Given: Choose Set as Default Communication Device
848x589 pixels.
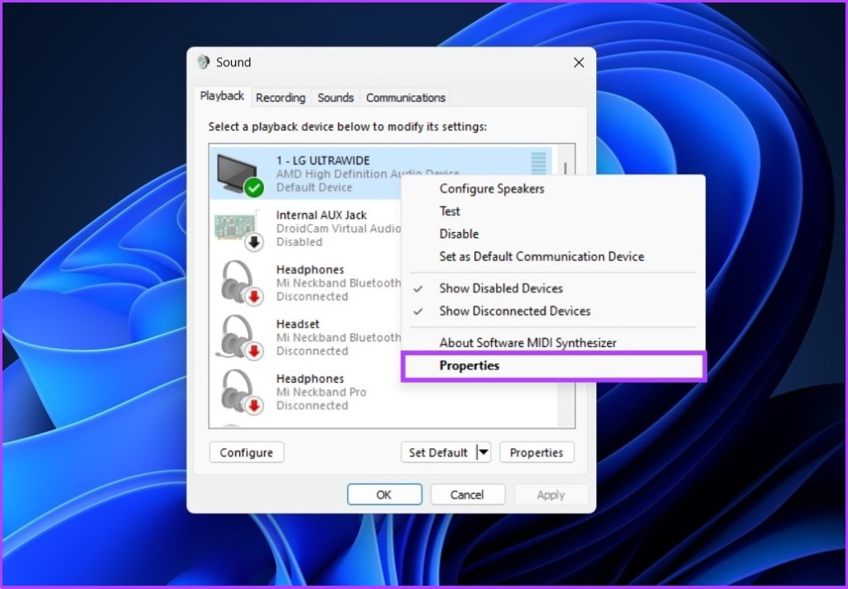Looking at the screenshot, I should [542, 257].
